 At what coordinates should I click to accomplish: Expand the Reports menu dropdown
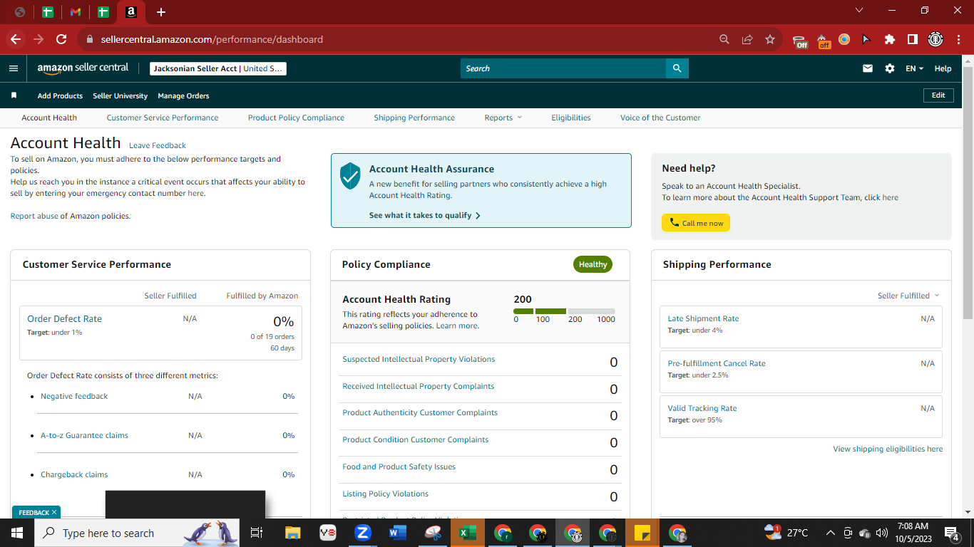[x=503, y=118]
